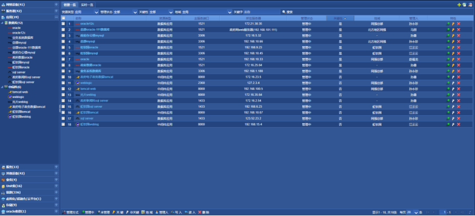Image resolution: width=475 pixels, height=216 pixels.
Task: Click the yellow key icon in row 2
Action: (453, 30)
